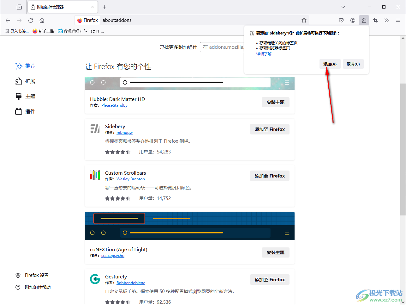This screenshot has height=305, width=406.
Task: Click the Sidebery star rating
Action: 118,152
